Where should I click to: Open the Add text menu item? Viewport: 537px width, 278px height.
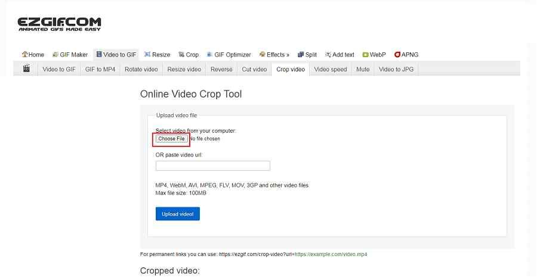click(340, 55)
